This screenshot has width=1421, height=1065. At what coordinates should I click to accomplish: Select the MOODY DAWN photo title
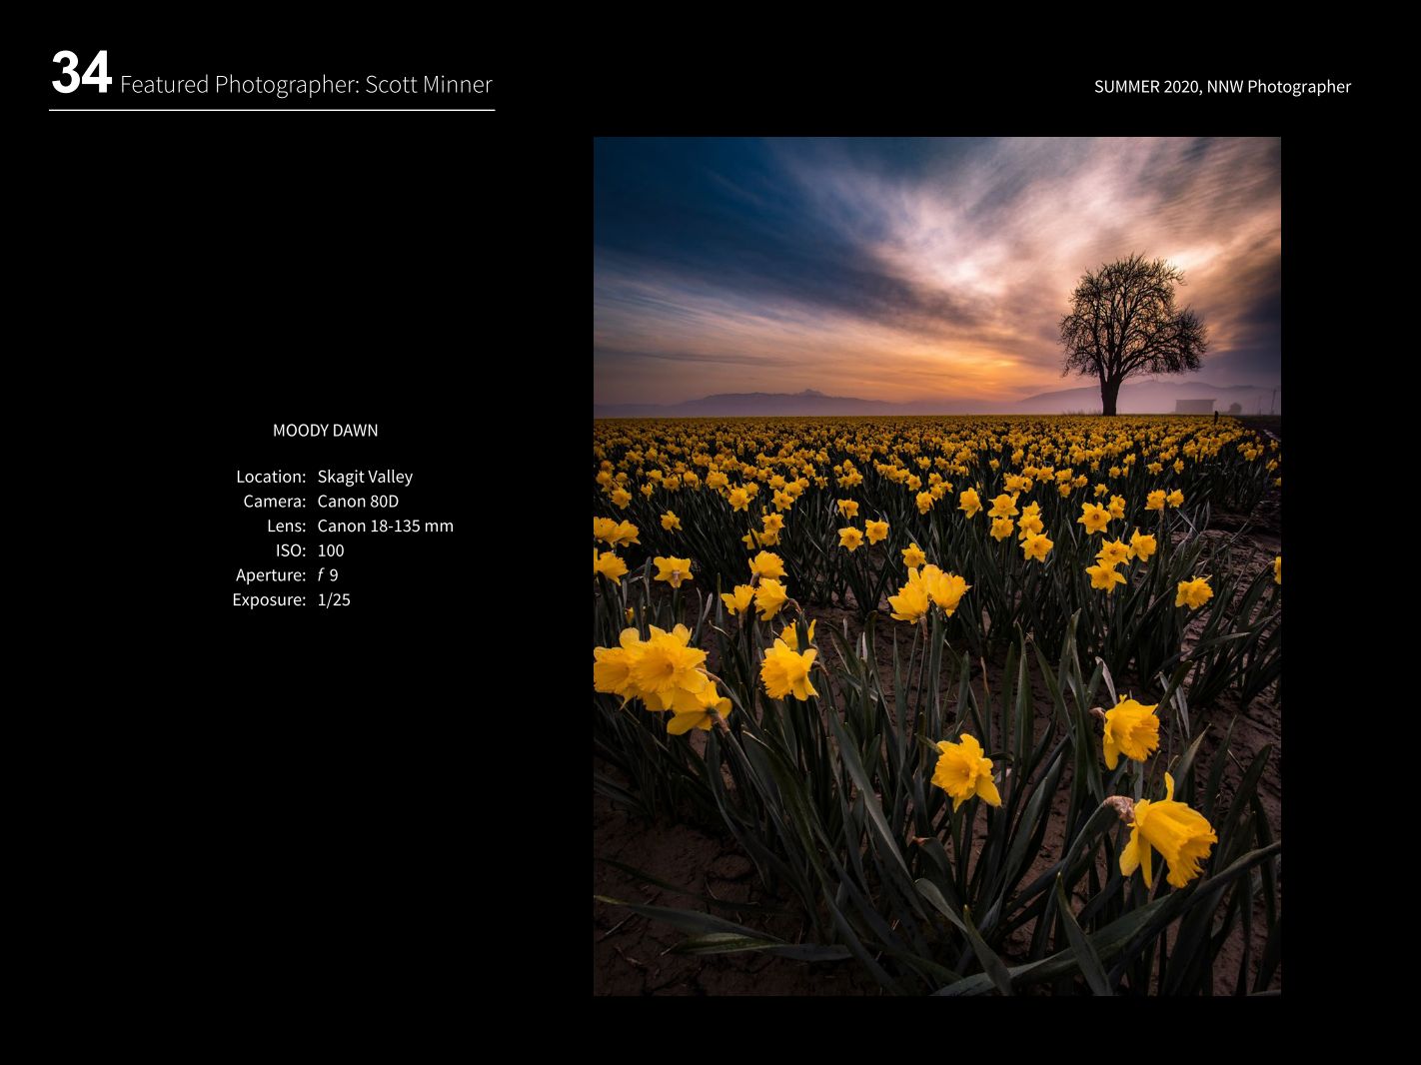click(325, 431)
